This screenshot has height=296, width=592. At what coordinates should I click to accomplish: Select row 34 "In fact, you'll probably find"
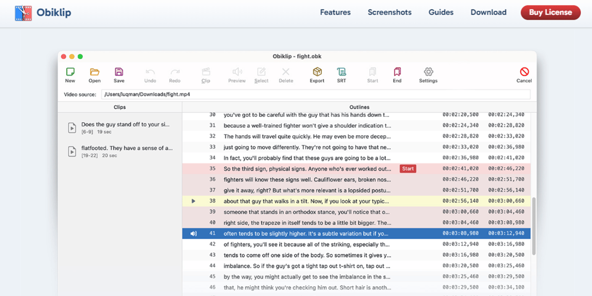pos(356,158)
